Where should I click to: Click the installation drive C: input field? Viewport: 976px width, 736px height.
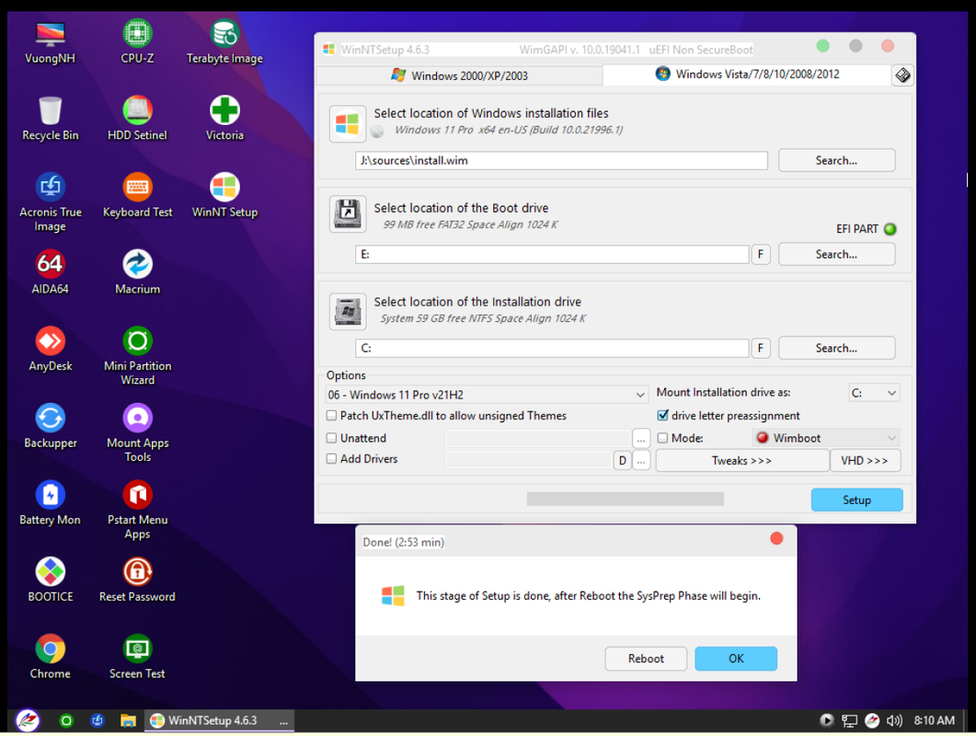pos(552,348)
